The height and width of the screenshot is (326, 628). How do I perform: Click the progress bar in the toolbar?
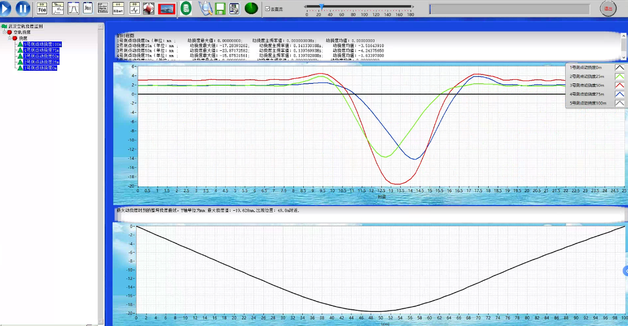point(510,9)
